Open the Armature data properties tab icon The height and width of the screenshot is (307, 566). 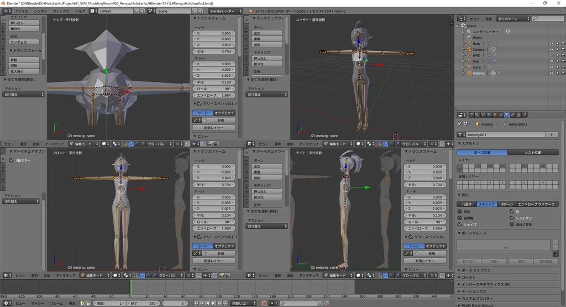(x=507, y=115)
